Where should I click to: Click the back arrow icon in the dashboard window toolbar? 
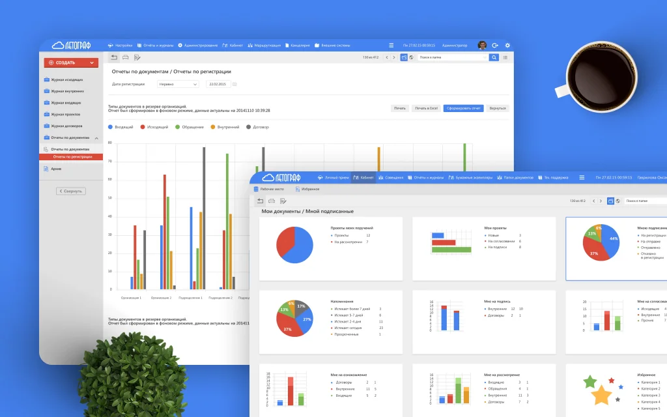(x=261, y=201)
